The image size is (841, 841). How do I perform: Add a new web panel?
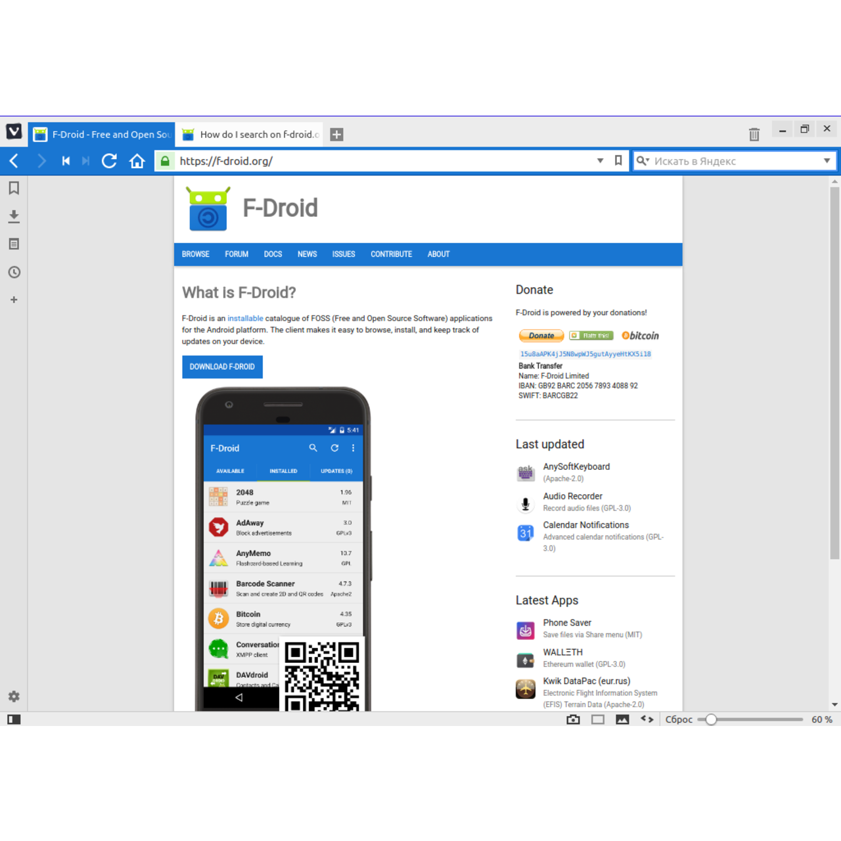(14, 300)
